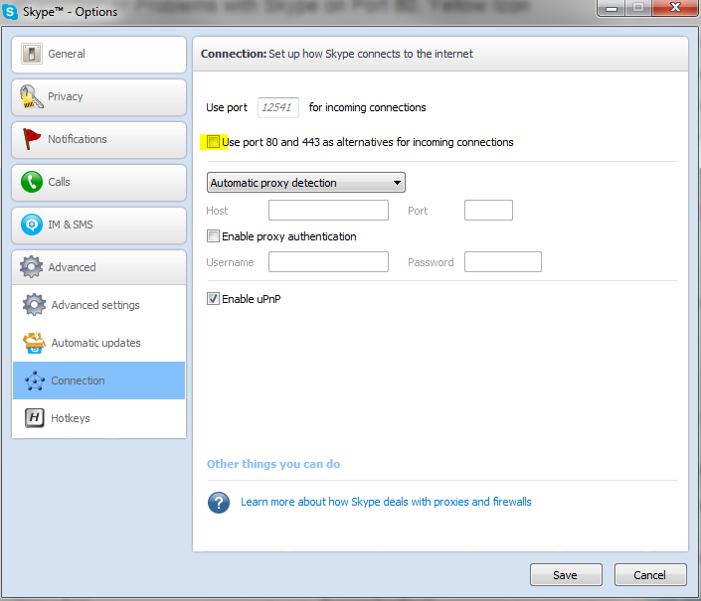The image size is (701, 601).
Task: Click the Privacy keys icon
Action: click(x=32, y=96)
